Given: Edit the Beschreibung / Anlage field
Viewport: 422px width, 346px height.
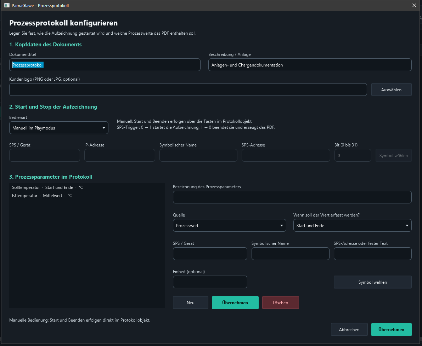Looking at the screenshot, I should click(310, 65).
